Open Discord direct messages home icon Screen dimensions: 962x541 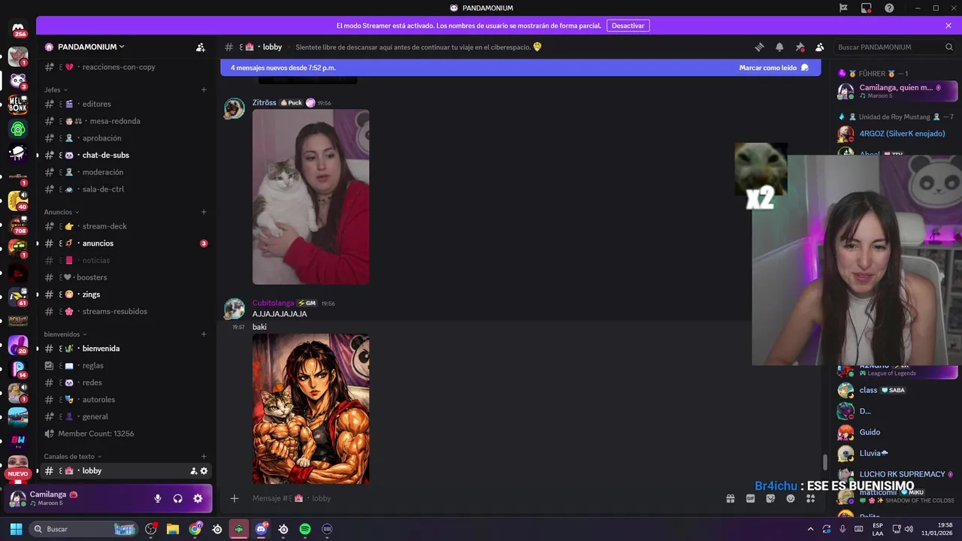(18, 28)
